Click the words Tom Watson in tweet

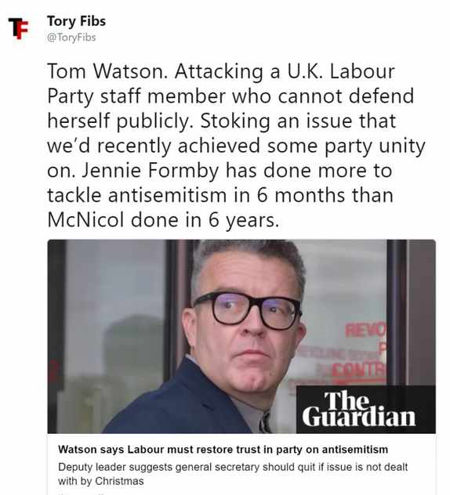107,71
